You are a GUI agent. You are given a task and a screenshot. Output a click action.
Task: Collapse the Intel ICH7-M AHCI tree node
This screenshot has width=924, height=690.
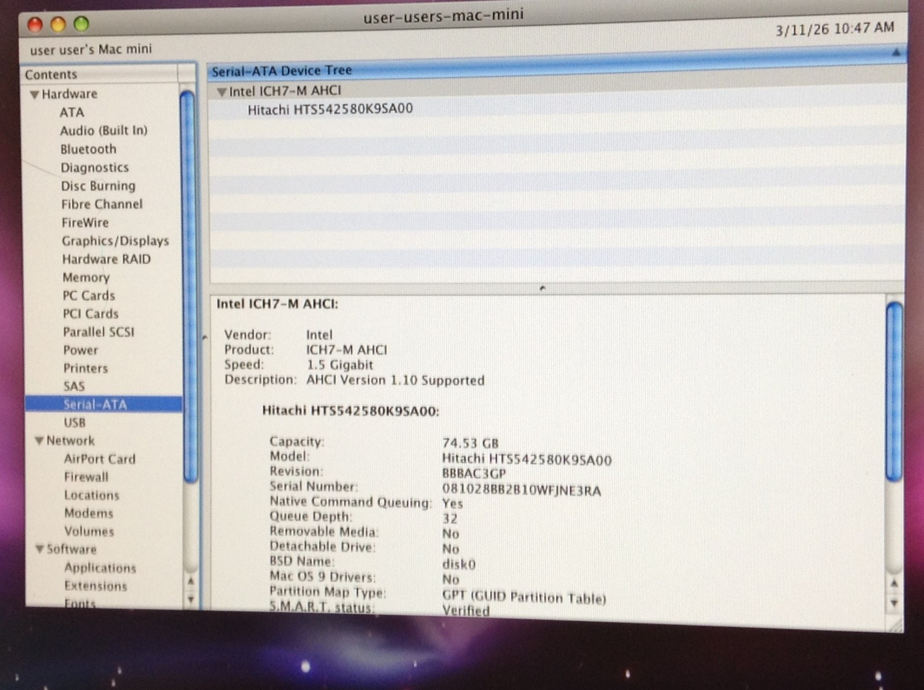[x=221, y=91]
